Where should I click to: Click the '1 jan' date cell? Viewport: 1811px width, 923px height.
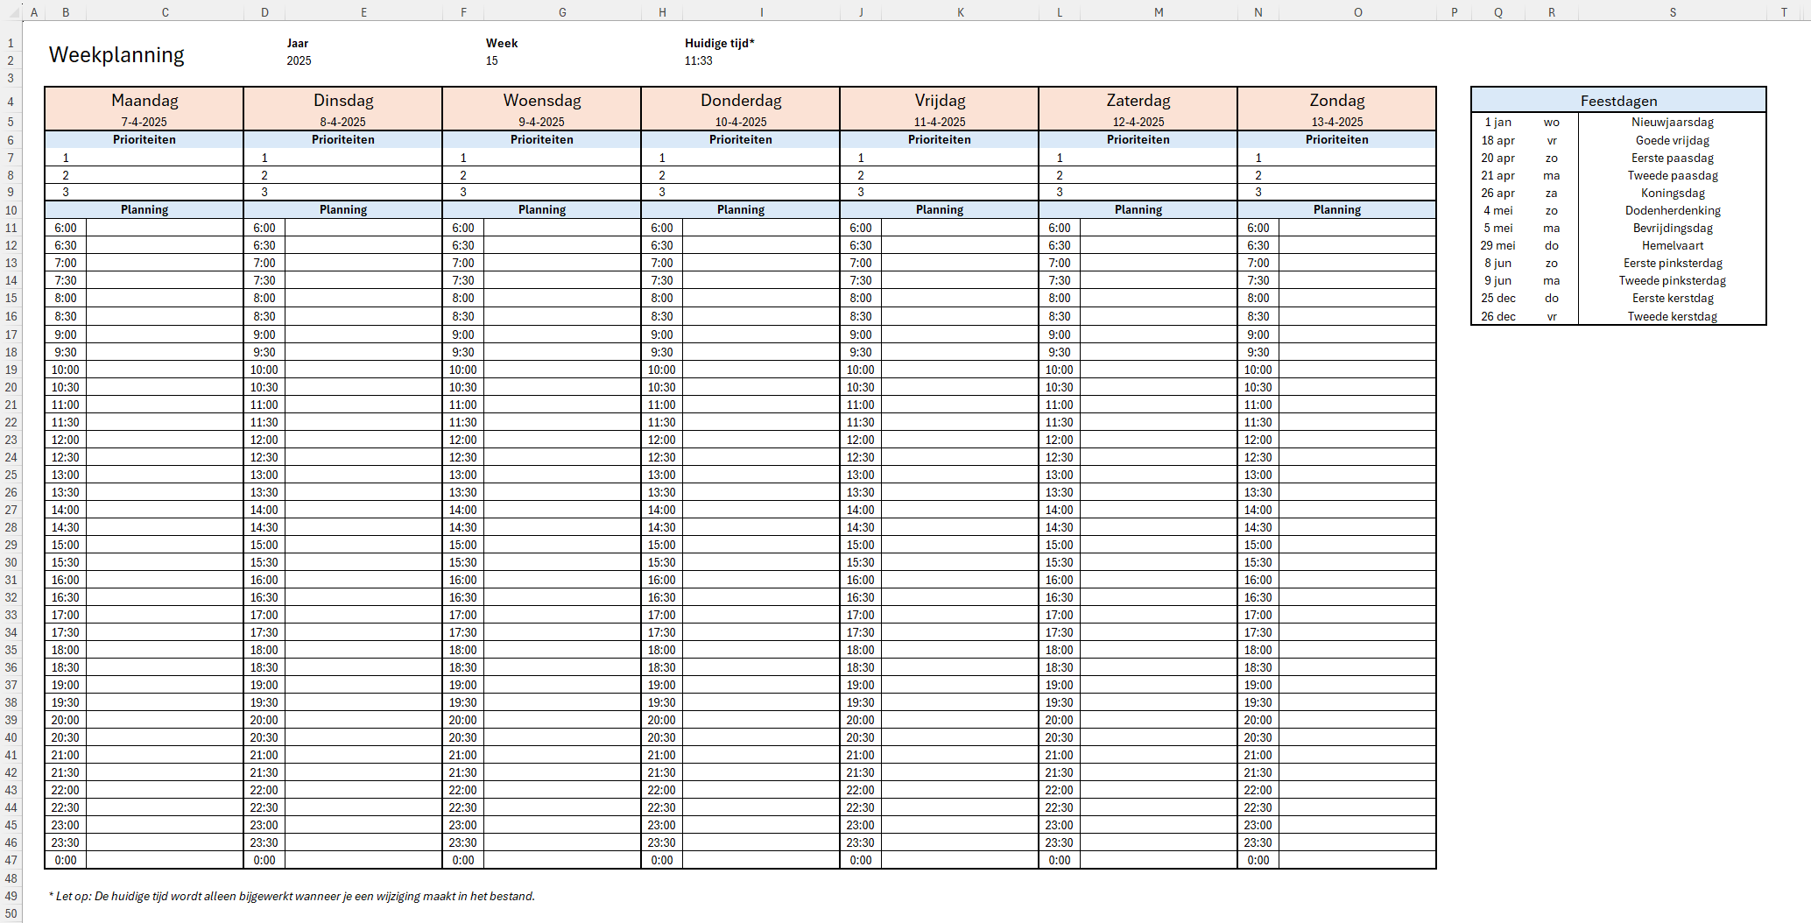pyautogui.click(x=1497, y=122)
